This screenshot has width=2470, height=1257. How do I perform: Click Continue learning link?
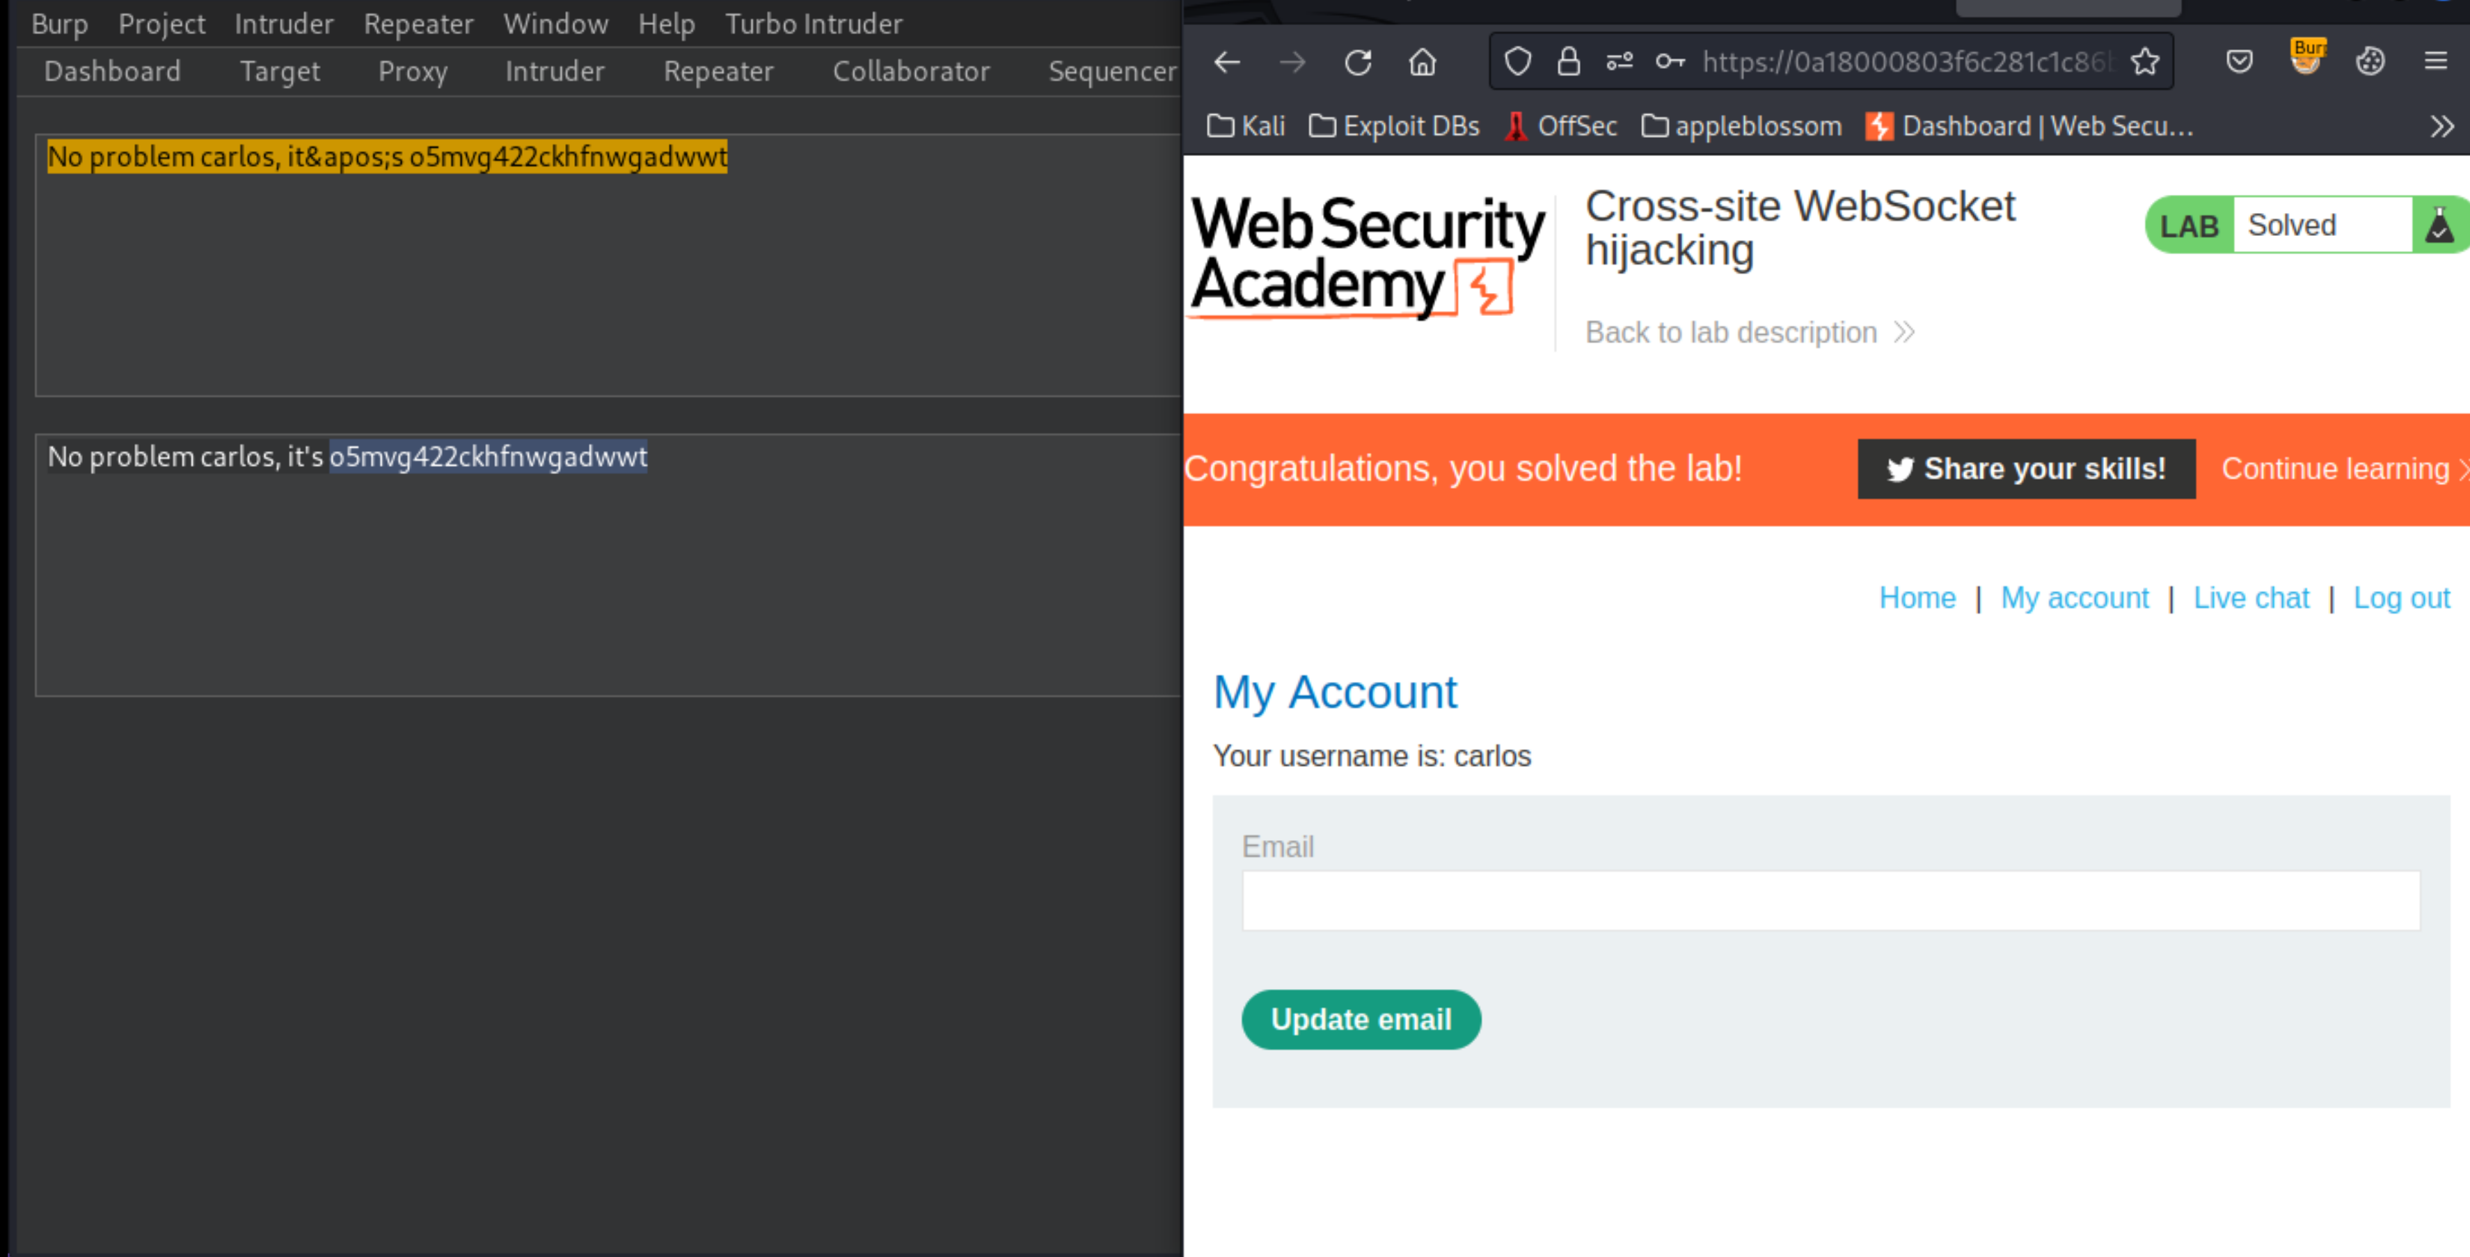[x=2345, y=469]
